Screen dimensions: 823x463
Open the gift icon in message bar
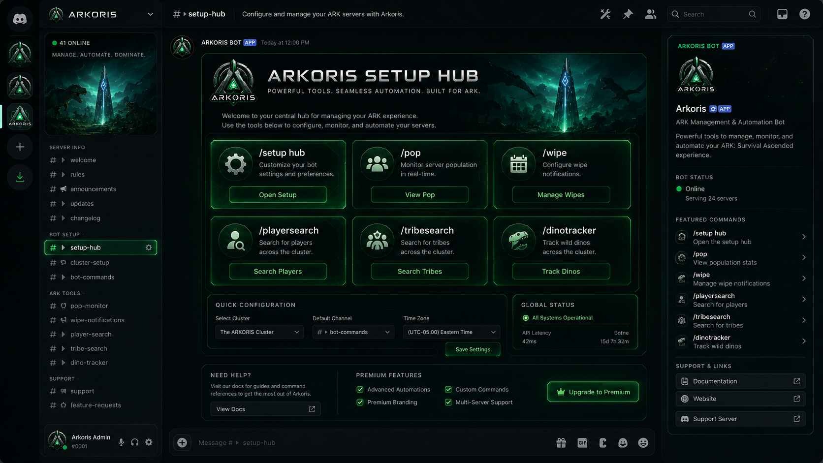click(561, 443)
